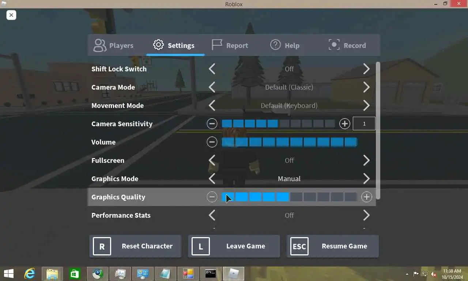This screenshot has height=281, width=468.
Task: Decrease Volume with minus button
Action: 212,142
